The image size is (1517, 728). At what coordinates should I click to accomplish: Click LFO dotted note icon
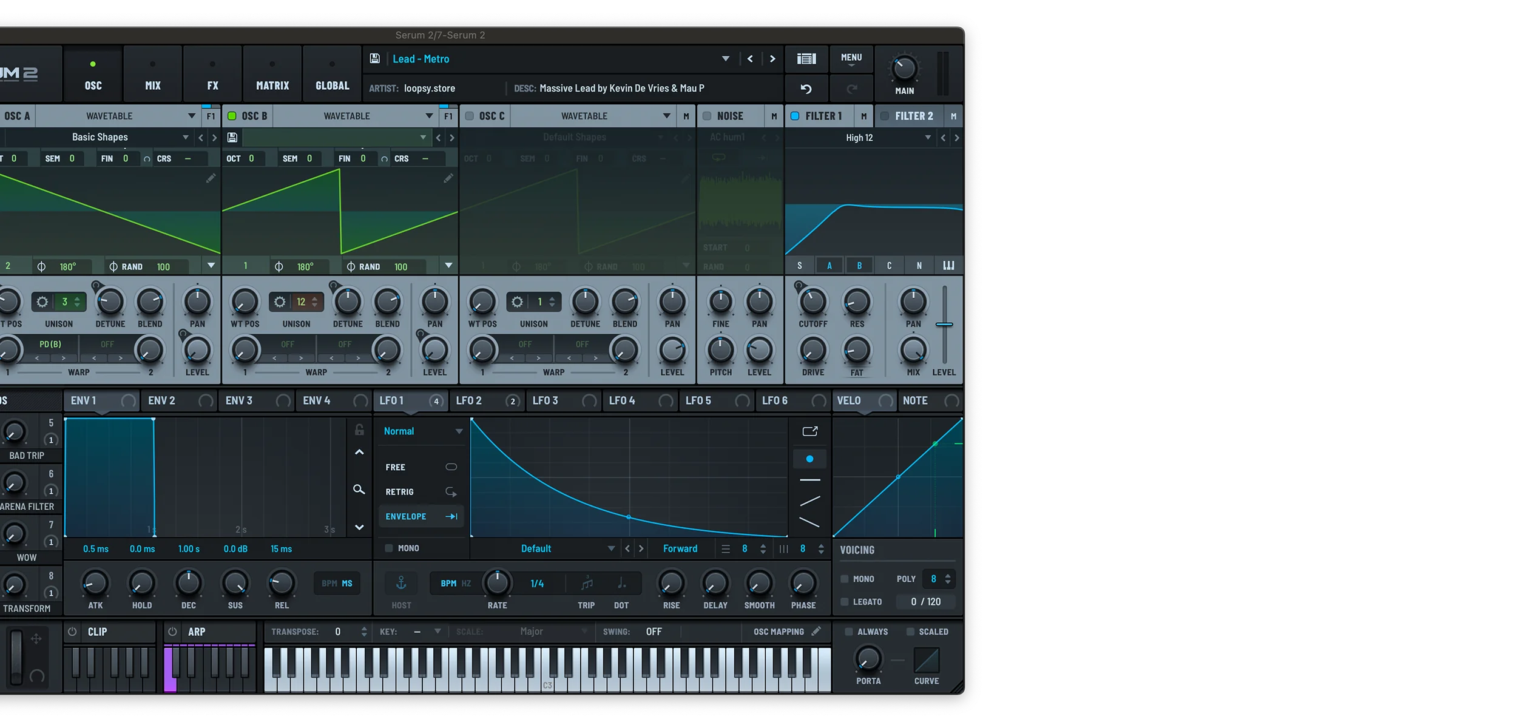(621, 583)
